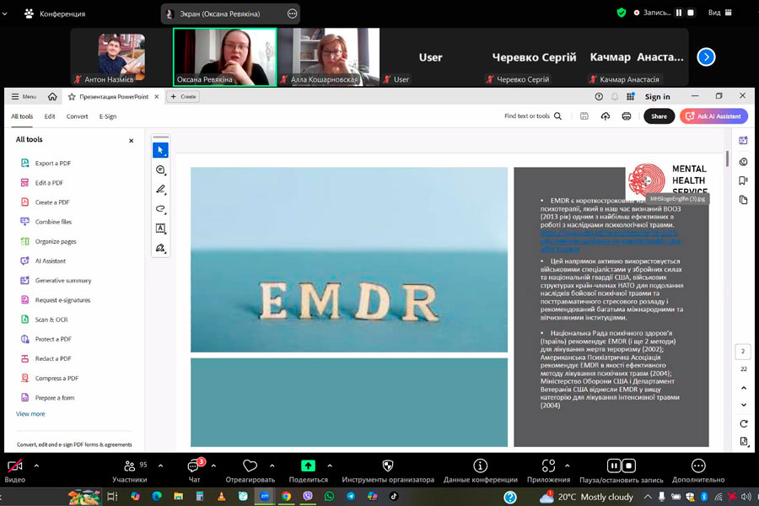759x506 pixels.
Task: Click the print icon in Acrobat toolbar
Action: tap(627, 116)
